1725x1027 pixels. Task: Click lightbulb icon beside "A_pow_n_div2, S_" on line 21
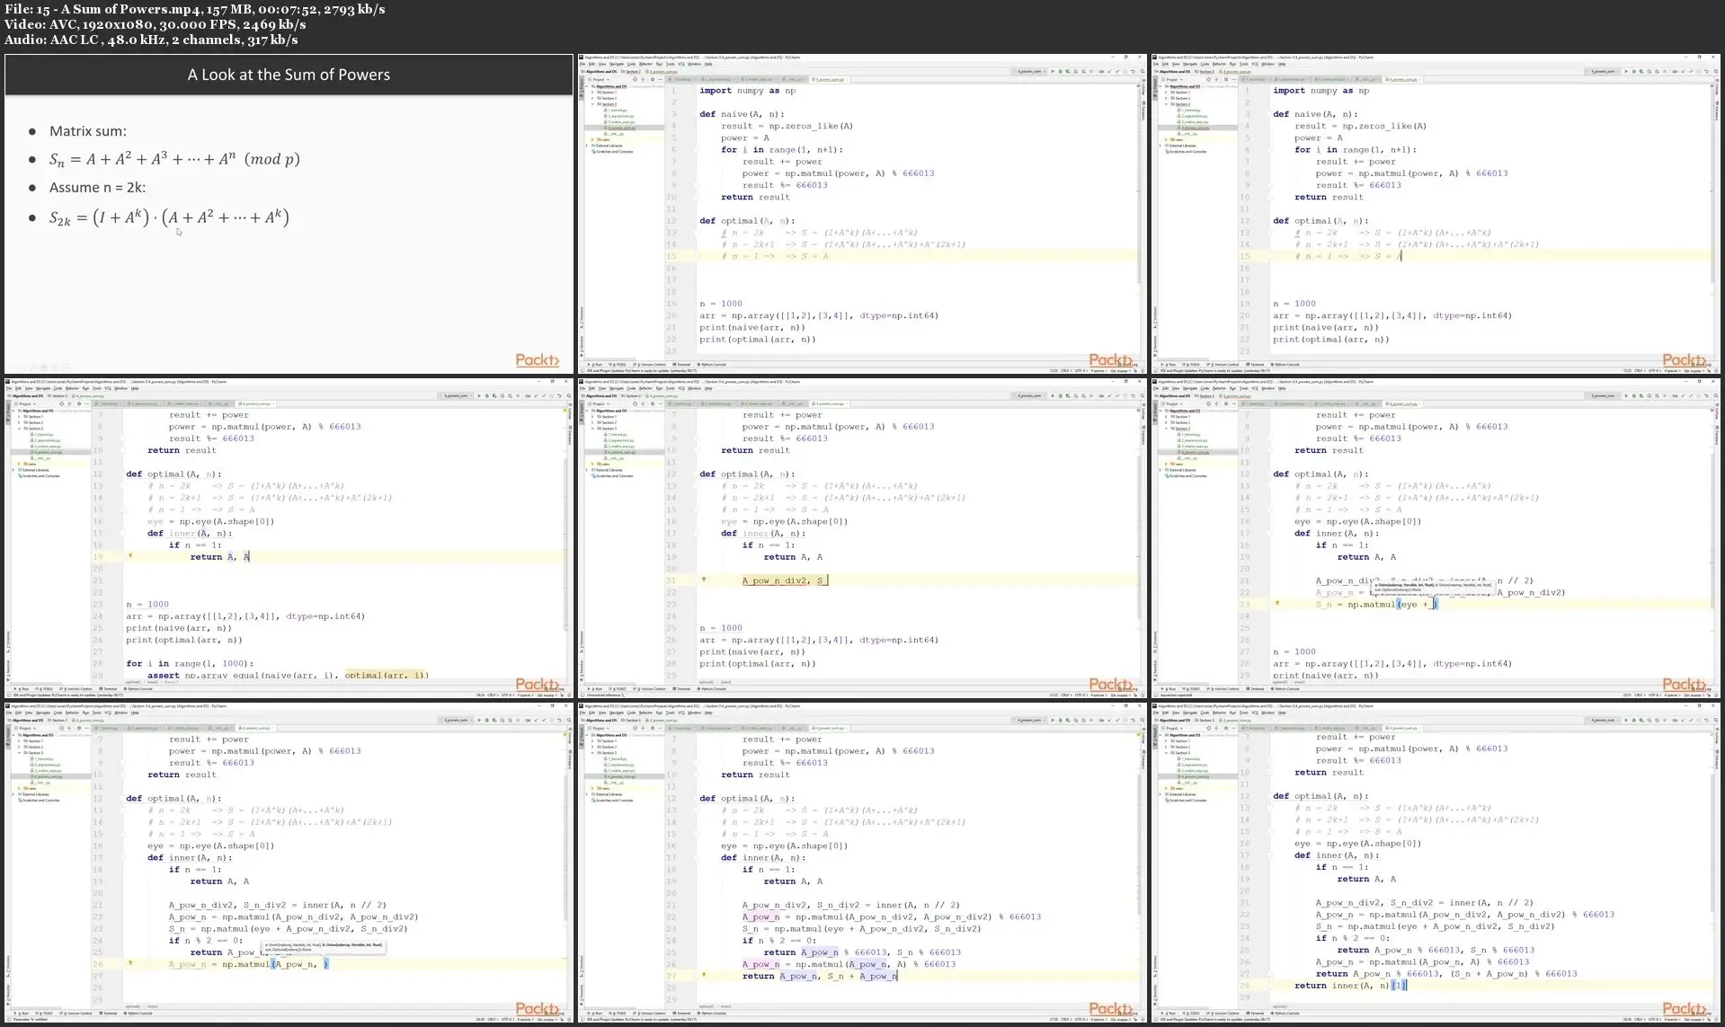click(704, 580)
